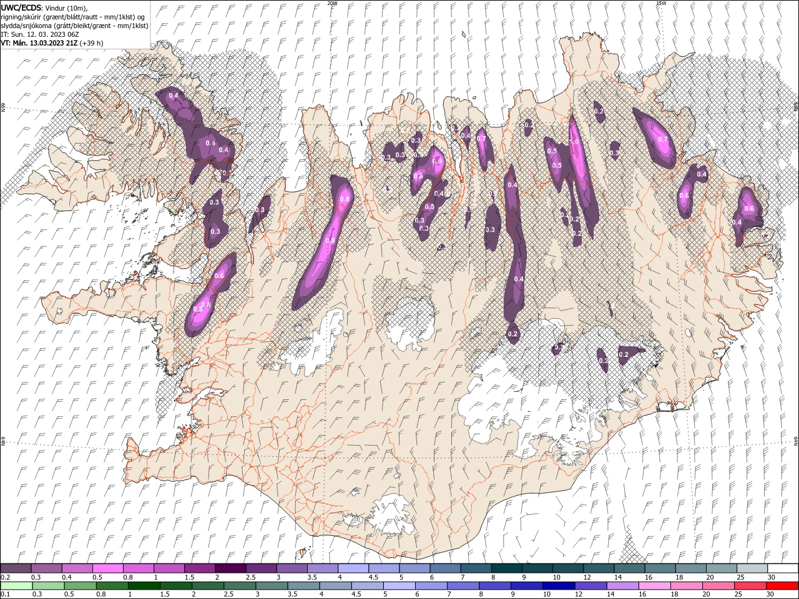Click the medium green swatch between 0.8 and 1

112,586
